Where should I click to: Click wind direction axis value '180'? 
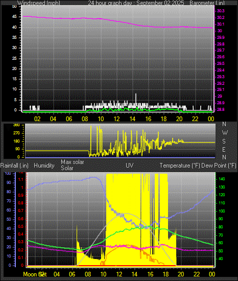[x=16, y=141]
